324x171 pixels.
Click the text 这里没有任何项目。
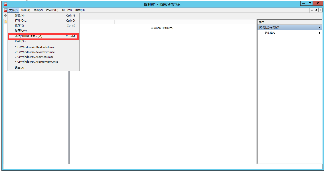coord(162,28)
